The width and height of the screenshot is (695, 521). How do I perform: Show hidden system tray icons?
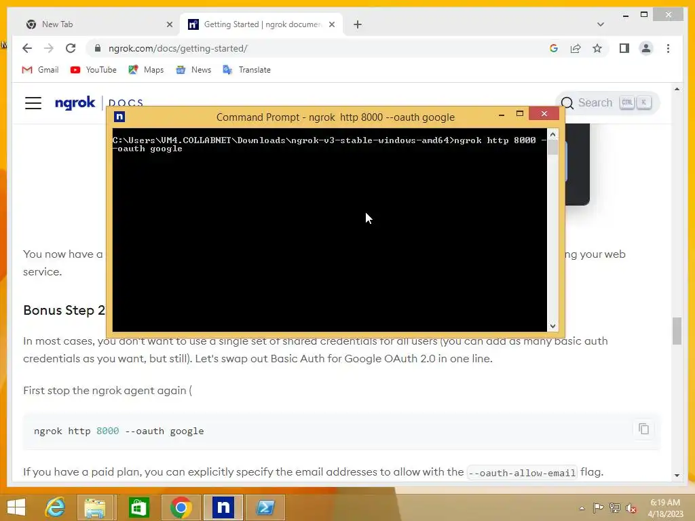pos(582,508)
